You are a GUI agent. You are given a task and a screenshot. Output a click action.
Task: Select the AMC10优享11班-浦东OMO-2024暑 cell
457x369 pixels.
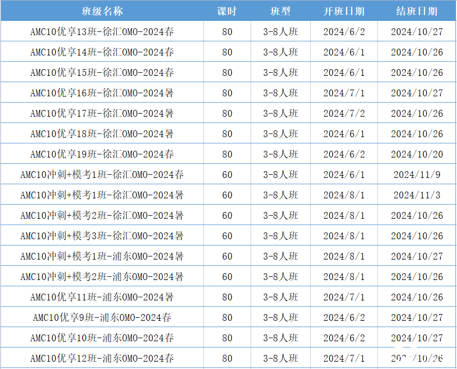tap(102, 297)
